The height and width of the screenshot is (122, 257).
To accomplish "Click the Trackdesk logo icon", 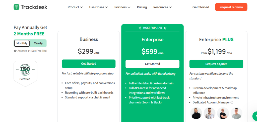I will 17,7.
